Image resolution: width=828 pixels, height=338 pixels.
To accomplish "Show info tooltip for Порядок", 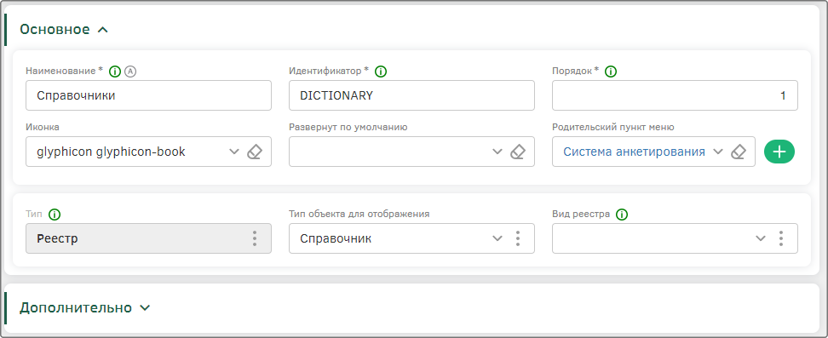I will click(x=611, y=72).
